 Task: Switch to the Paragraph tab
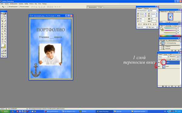(x=146, y=8)
